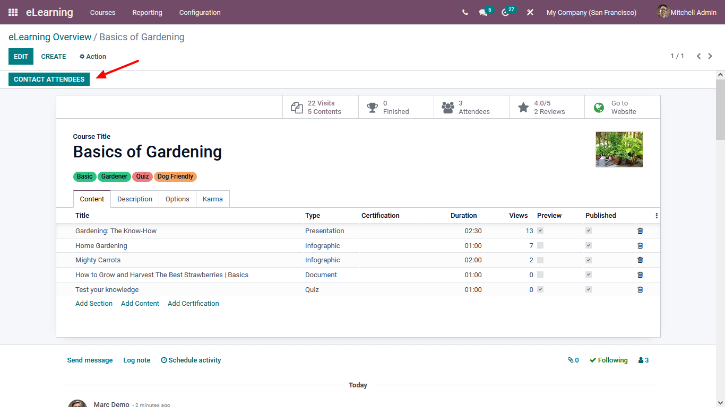This screenshot has width=725, height=407.
Task: Click the CONTACT ATTENDEES button
Action: coord(49,79)
